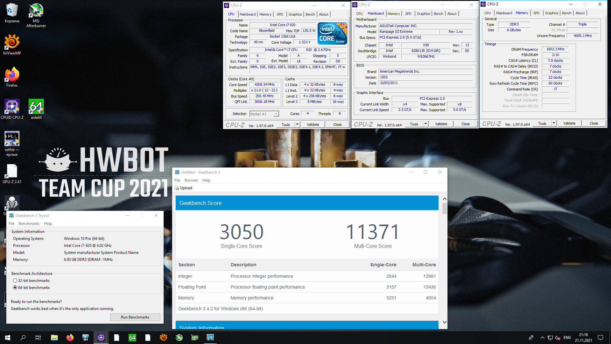Click Floating Point row in Geekbench table

tap(307, 287)
